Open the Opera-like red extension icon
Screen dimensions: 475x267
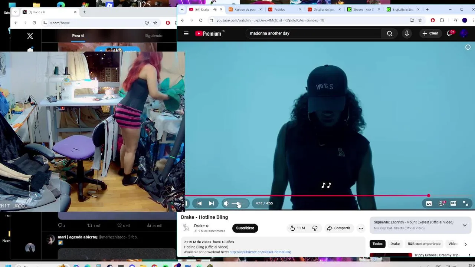(433, 20)
